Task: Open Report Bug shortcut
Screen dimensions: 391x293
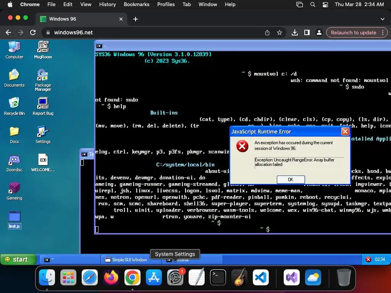Action: 43,106
